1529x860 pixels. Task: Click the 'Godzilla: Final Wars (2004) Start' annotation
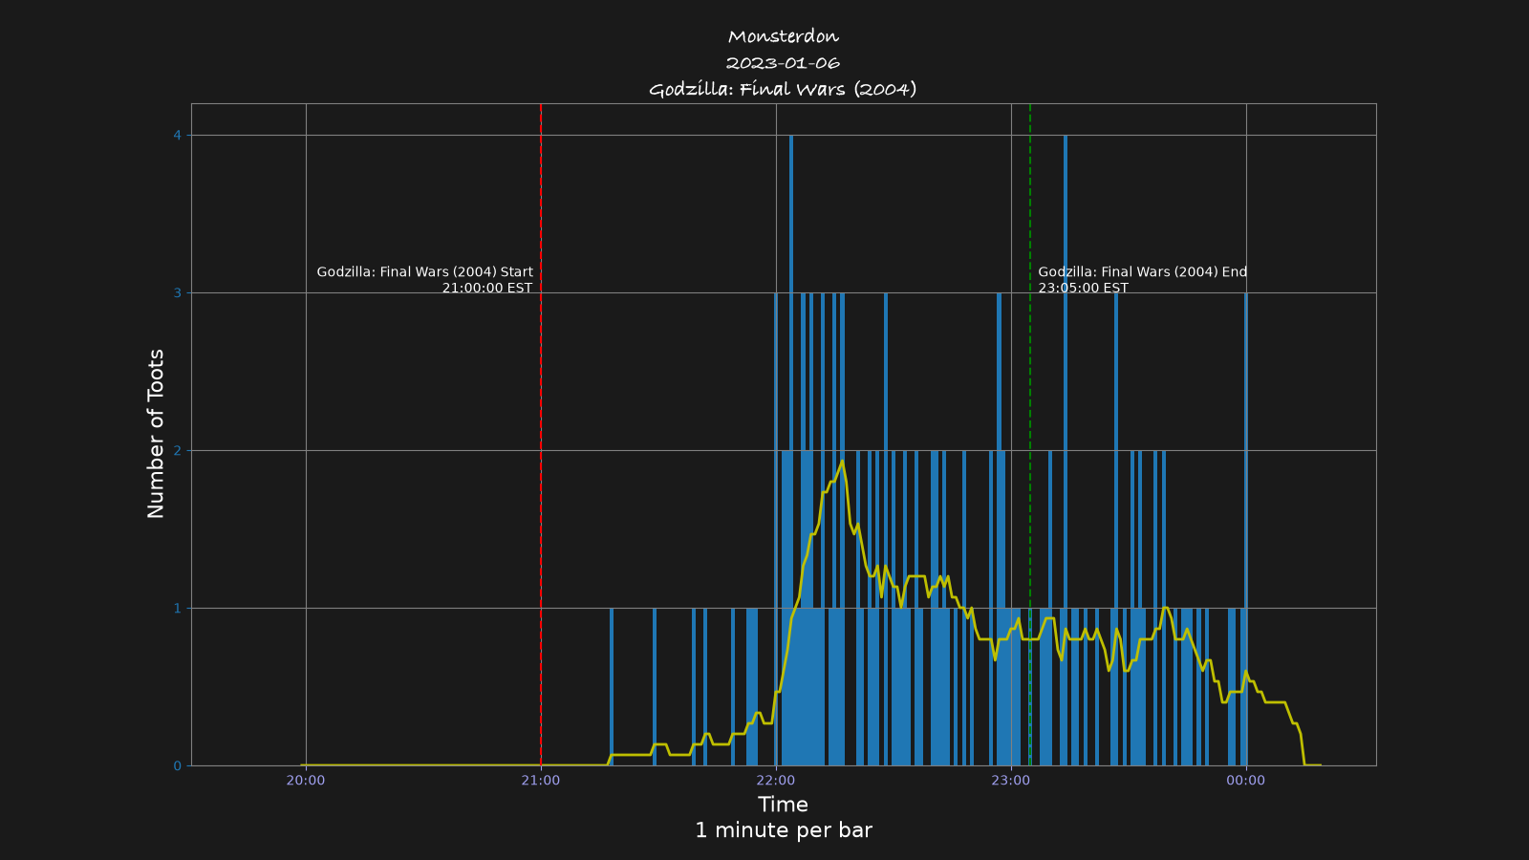(x=425, y=272)
